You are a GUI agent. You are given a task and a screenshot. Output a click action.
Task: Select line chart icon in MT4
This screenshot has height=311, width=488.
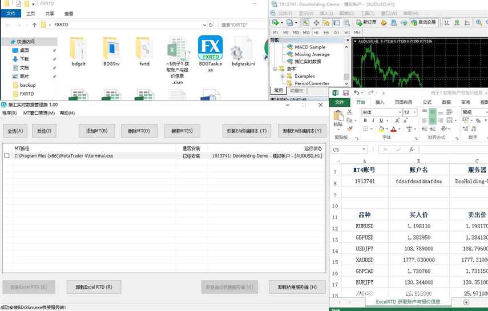(x=467, y=22)
